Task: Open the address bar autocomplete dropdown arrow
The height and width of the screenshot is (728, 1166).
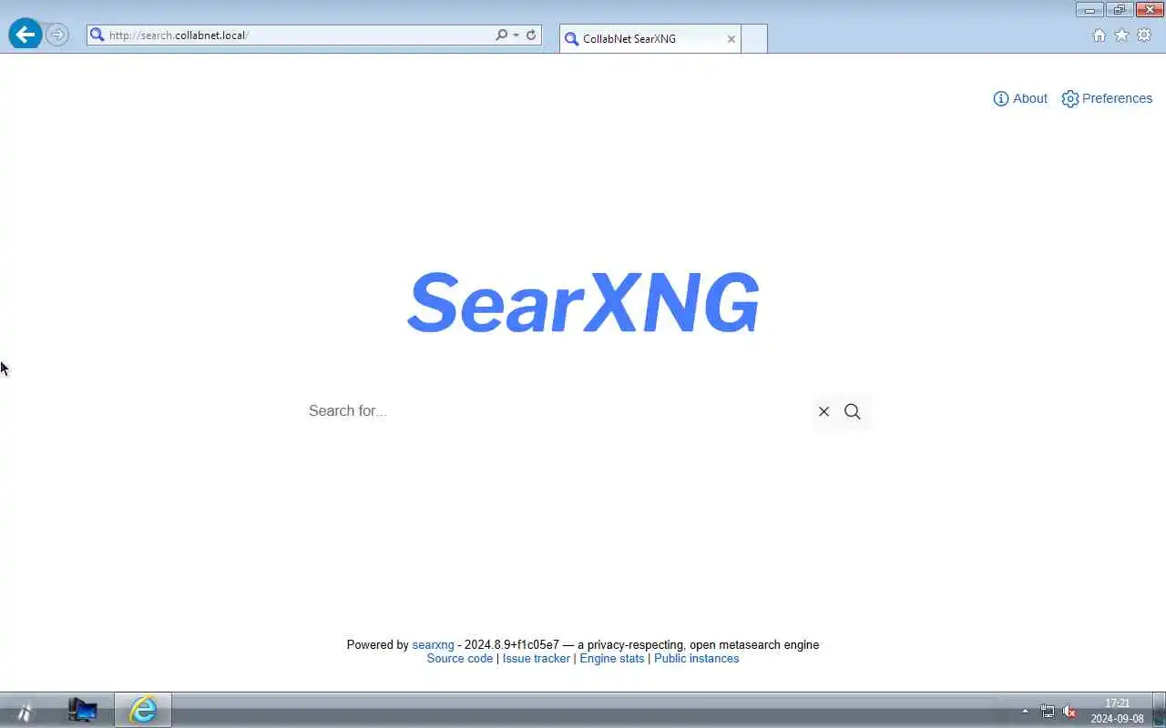Action: click(516, 35)
